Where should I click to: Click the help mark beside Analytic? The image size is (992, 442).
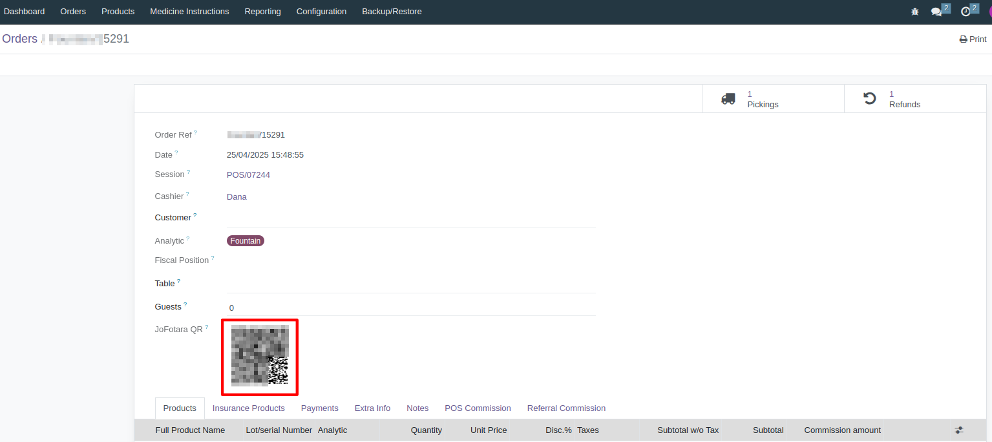coord(188,238)
